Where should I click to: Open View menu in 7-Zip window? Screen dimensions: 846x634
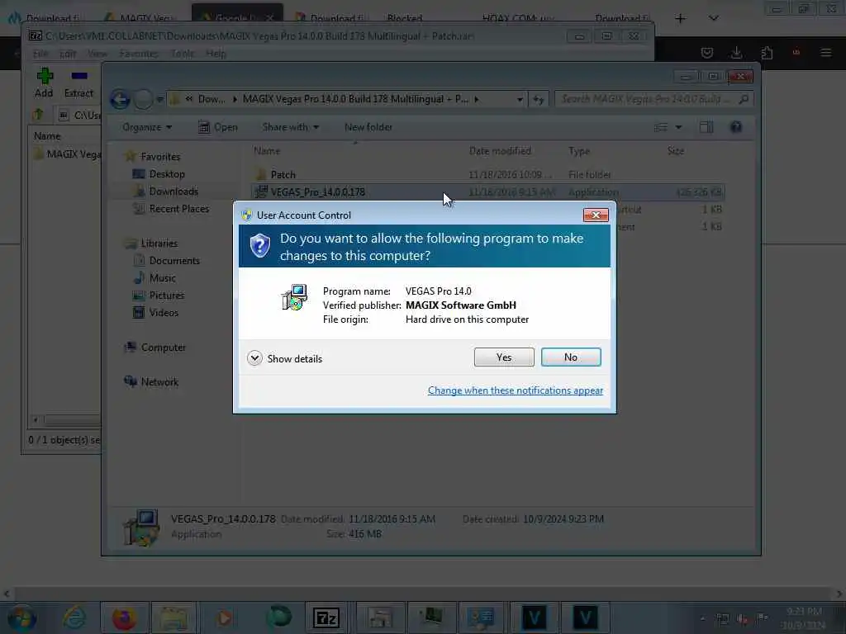97,54
